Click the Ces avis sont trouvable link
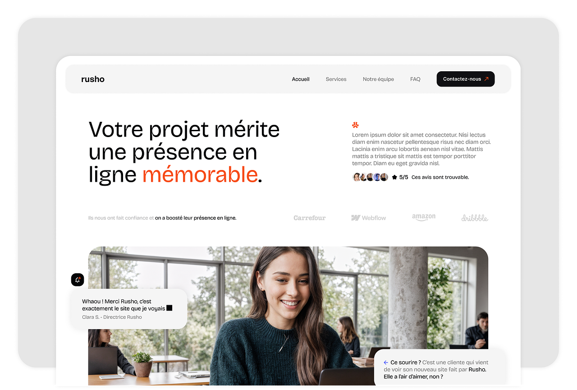 tap(440, 177)
